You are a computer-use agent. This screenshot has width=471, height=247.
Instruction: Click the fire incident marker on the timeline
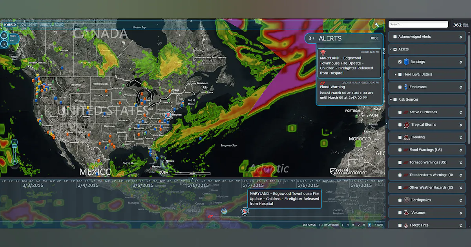coord(245,211)
